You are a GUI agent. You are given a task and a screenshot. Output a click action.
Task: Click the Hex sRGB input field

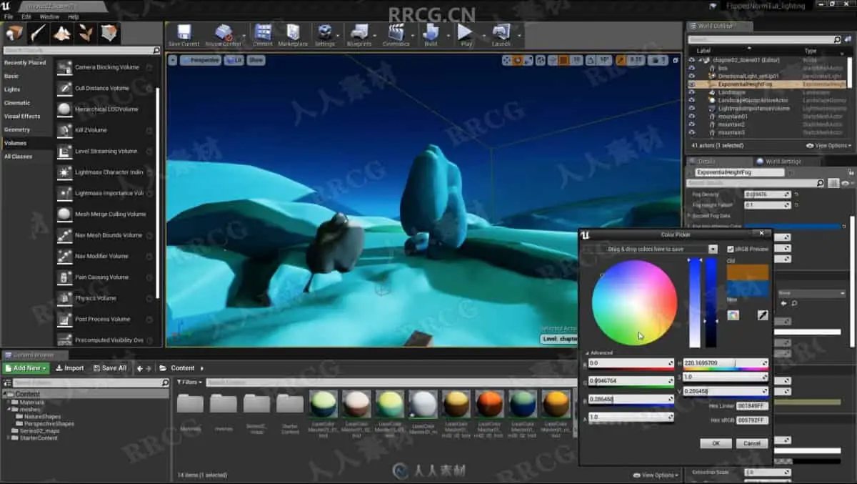[x=752, y=420]
